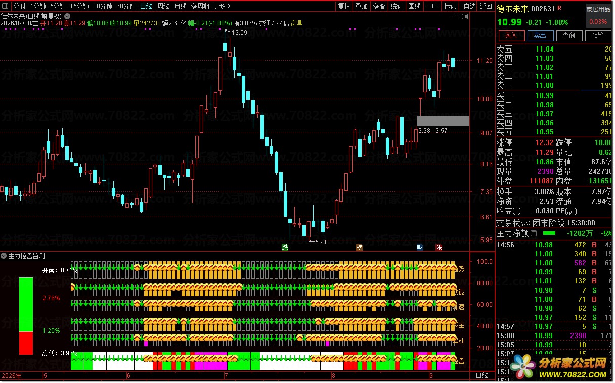Click the 家居用品 sector box
The image size is (615, 383).
(598, 15)
